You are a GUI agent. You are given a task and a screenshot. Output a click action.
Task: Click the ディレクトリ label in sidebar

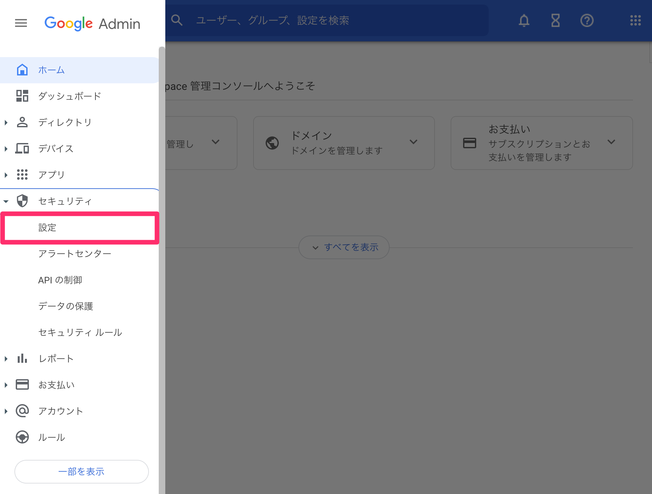65,122
